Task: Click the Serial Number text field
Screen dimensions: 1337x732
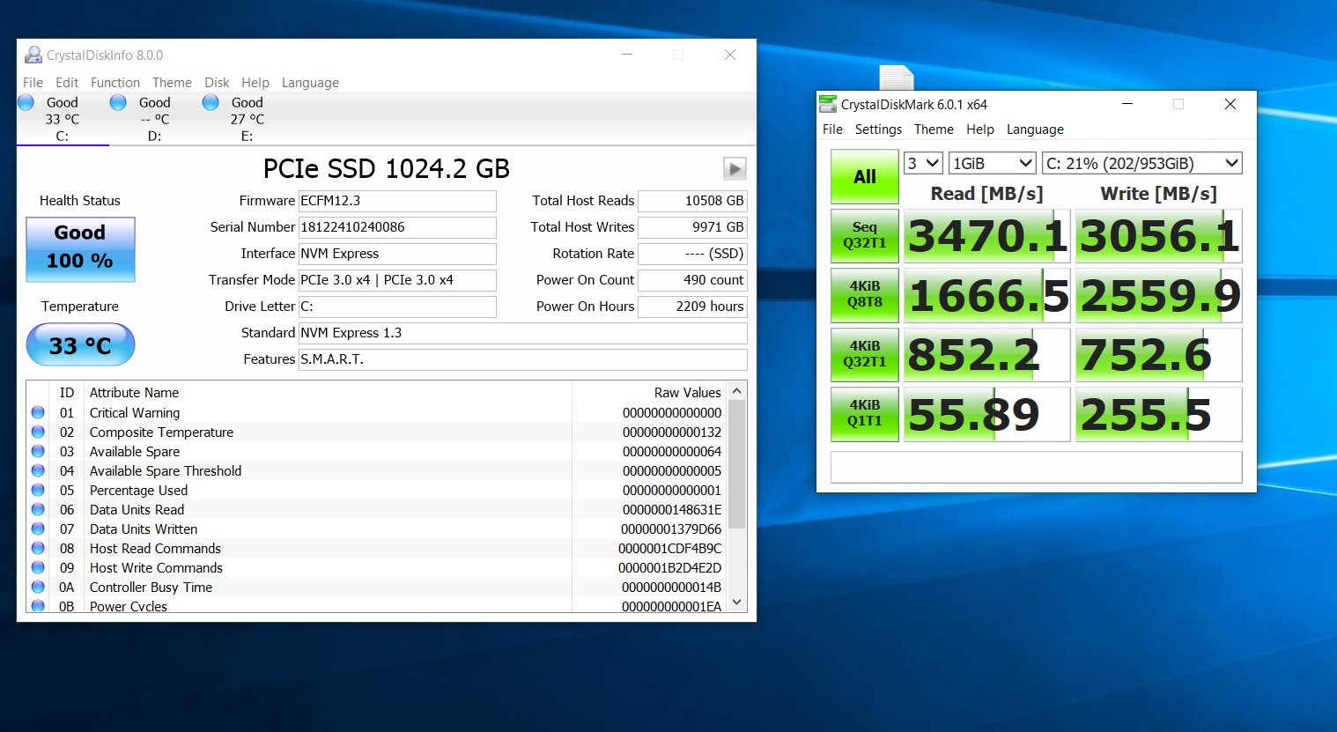Action: pos(397,227)
